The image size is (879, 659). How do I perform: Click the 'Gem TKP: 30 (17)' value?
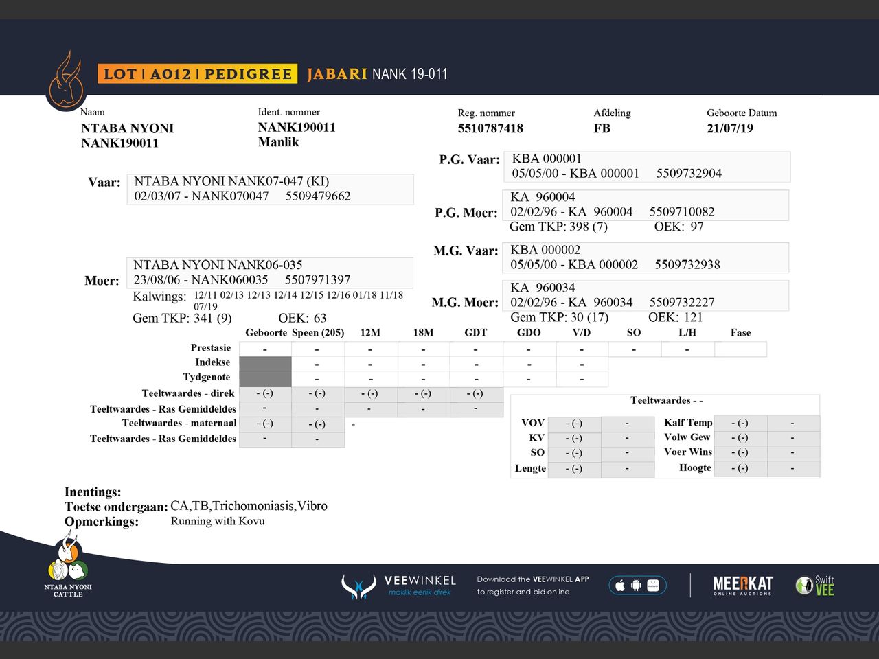pyautogui.click(x=559, y=317)
